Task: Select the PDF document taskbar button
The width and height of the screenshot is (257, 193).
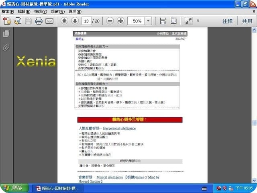Action: [x=57, y=189]
